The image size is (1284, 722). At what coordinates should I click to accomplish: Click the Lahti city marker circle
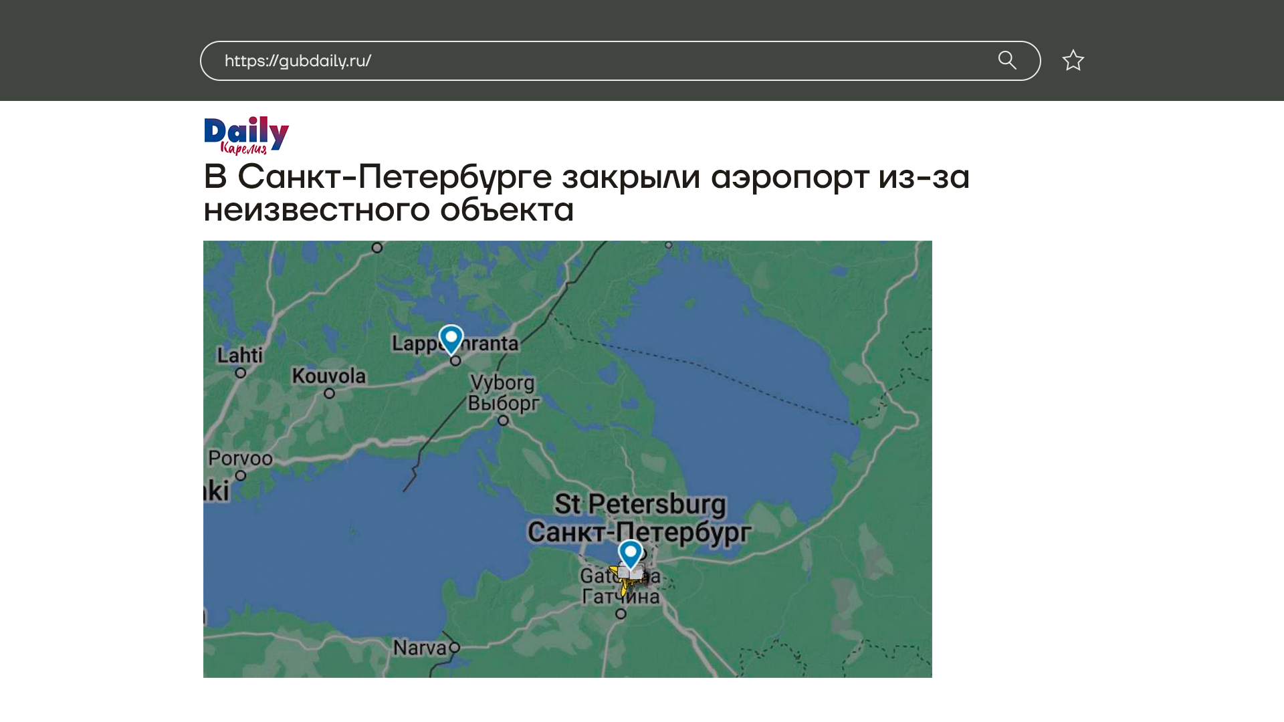241,373
